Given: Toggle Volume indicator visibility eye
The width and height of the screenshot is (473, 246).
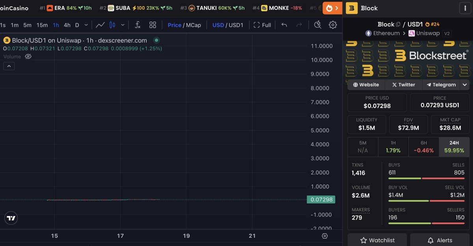Looking at the screenshot, I should click(28, 56).
